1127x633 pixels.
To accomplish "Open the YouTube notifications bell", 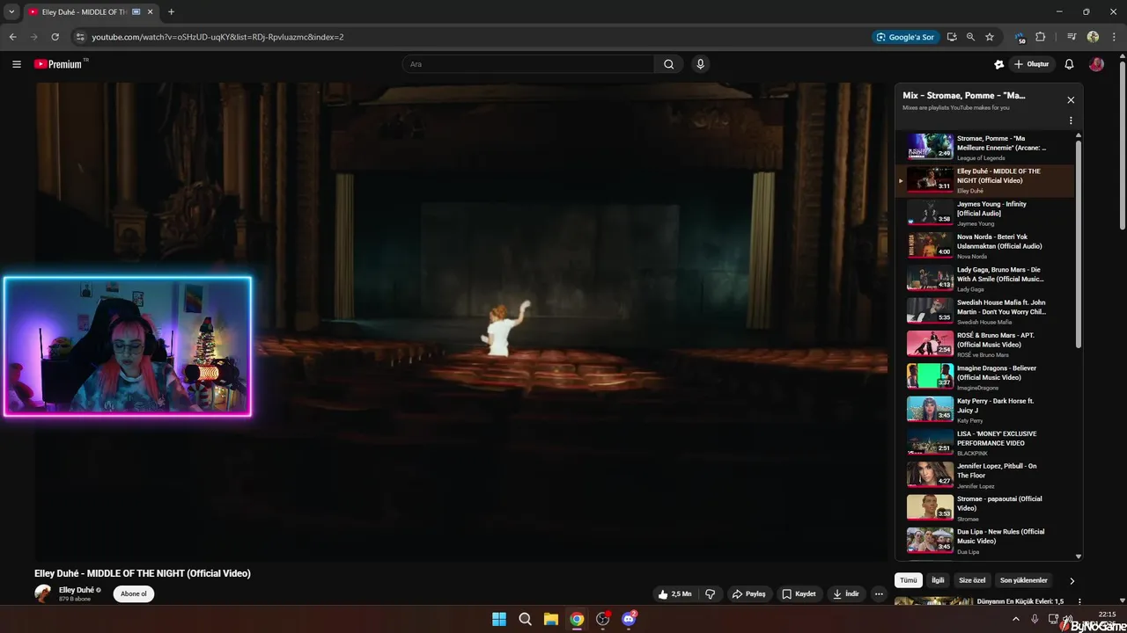I will tap(1069, 64).
